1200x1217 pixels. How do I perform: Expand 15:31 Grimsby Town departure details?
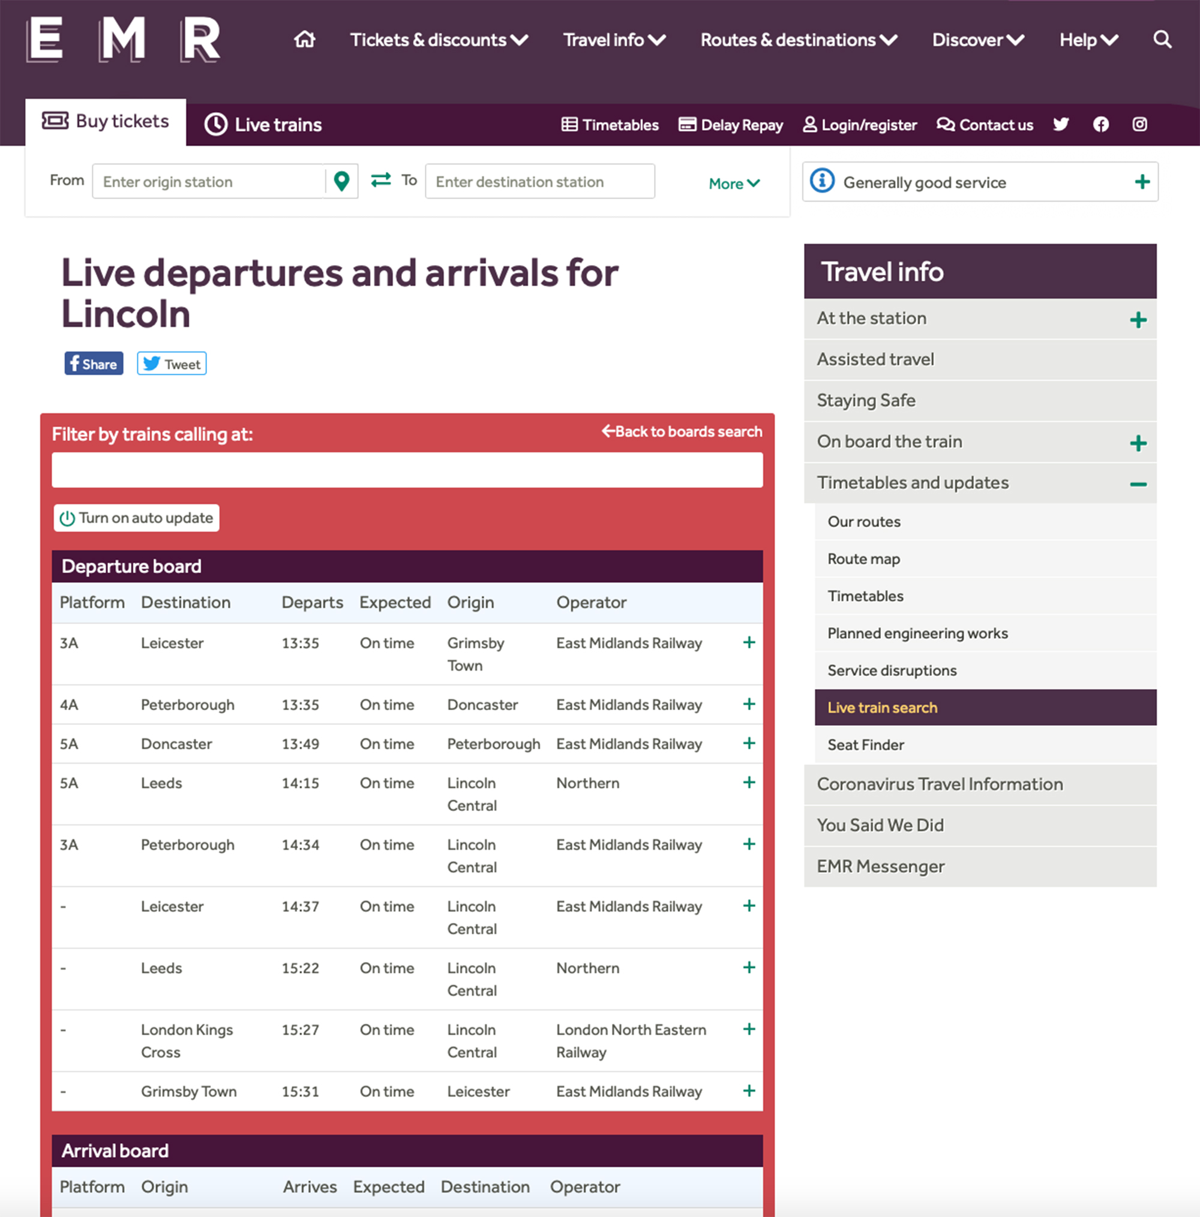click(x=749, y=1091)
